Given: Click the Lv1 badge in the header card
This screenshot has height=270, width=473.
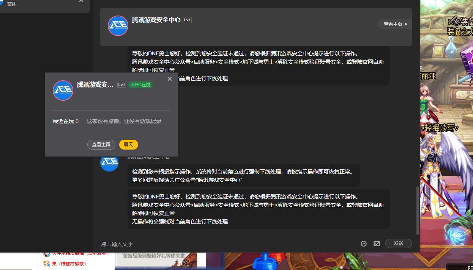Looking at the screenshot, I should (x=187, y=20).
